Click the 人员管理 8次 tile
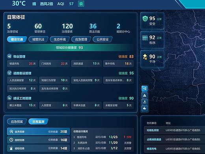Viewport: 205px width, 154px height. coord(54,105)
